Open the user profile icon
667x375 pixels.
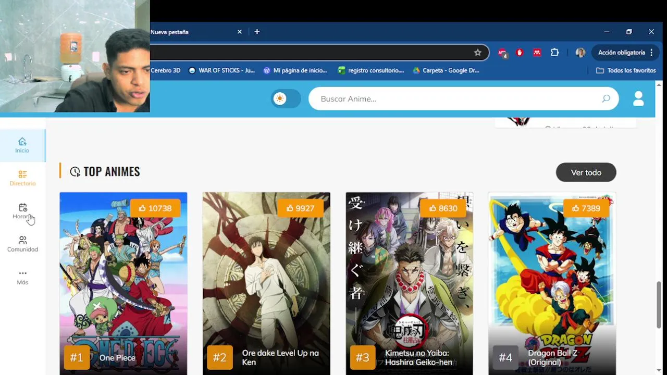tap(638, 98)
